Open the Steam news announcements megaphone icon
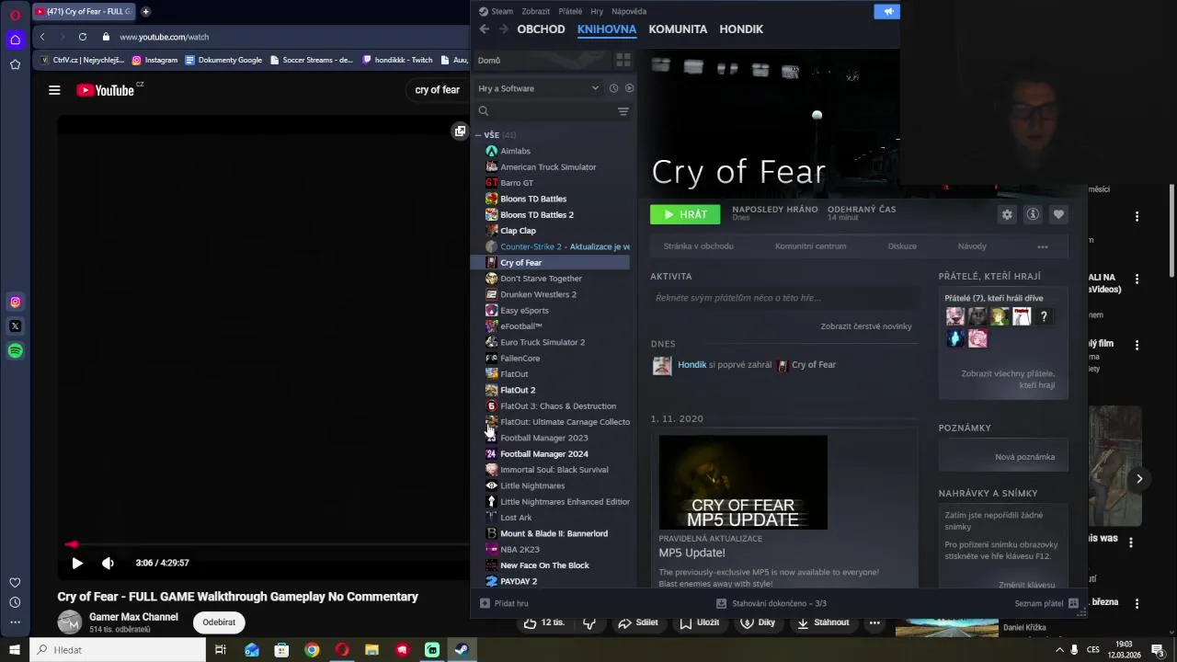 pyautogui.click(x=887, y=11)
